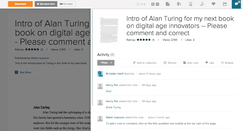
Task: Click Add note in activity bar
Action: click(191, 63)
